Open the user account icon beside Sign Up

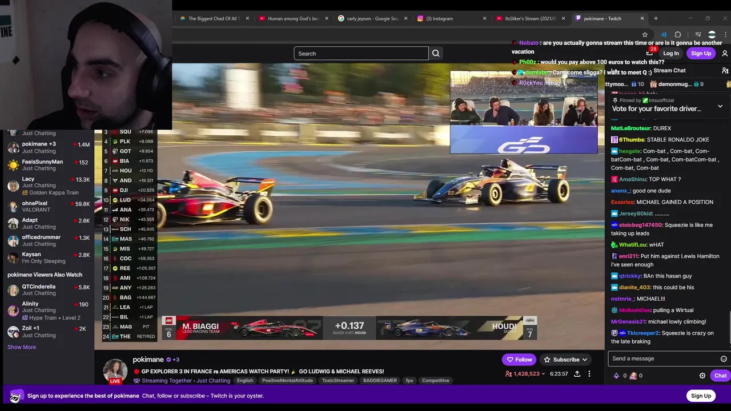(725, 53)
